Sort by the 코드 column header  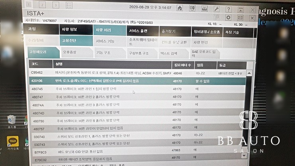coord(41,64)
